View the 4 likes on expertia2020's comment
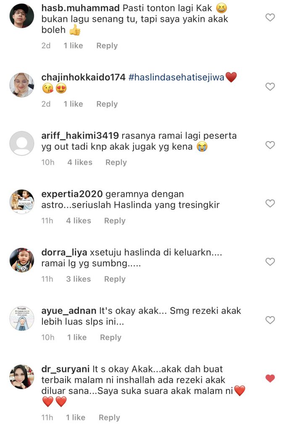Screen dimensions: 292x430 pyautogui.click(x=79, y=221)
